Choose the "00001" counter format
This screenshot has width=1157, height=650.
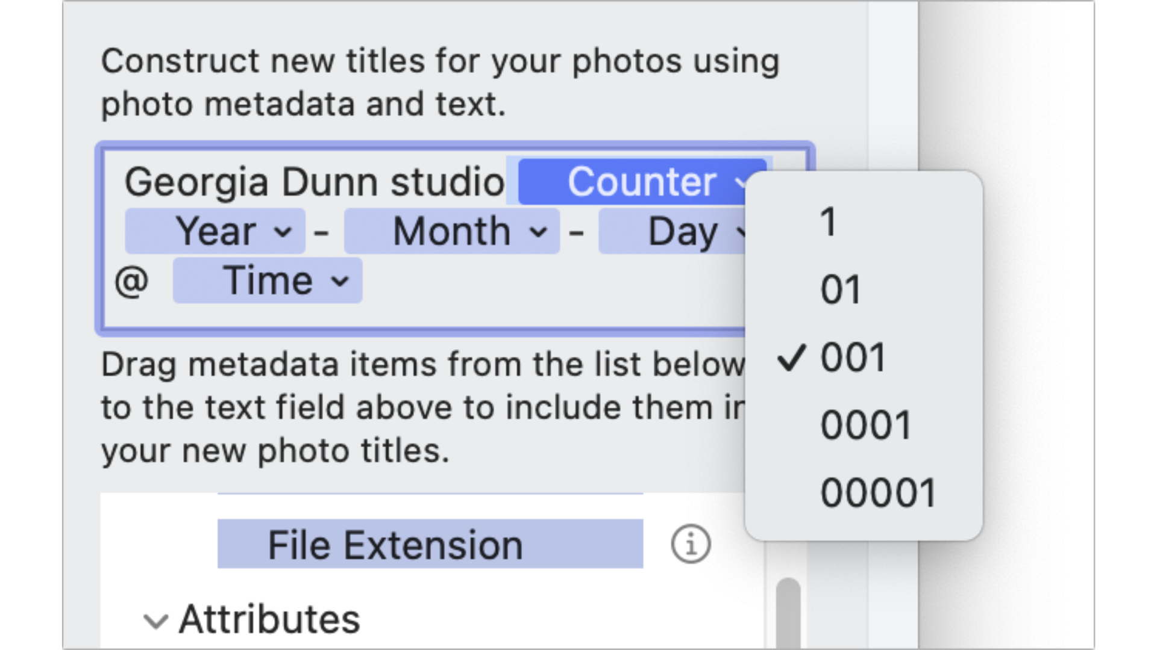(x=878, y=493)
